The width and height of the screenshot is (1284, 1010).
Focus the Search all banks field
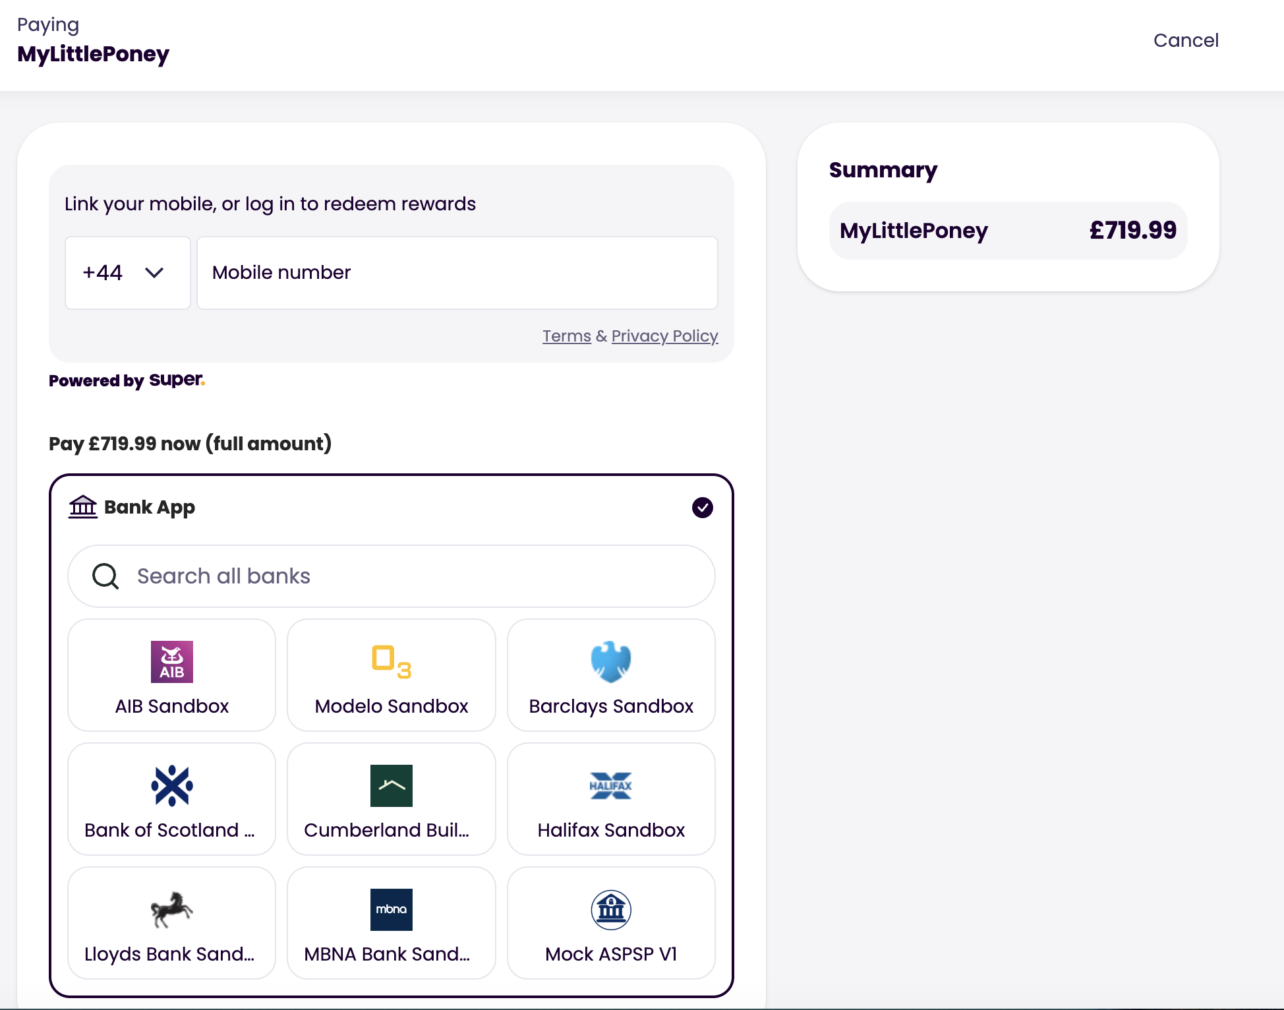point(392,576)
